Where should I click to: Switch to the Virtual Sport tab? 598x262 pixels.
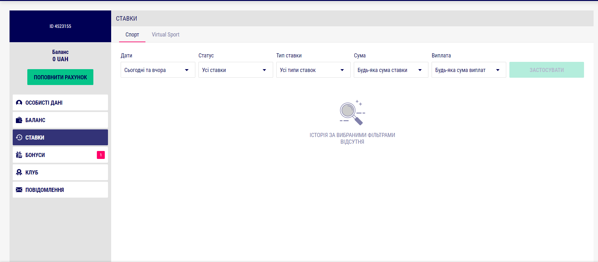[165, 35]
